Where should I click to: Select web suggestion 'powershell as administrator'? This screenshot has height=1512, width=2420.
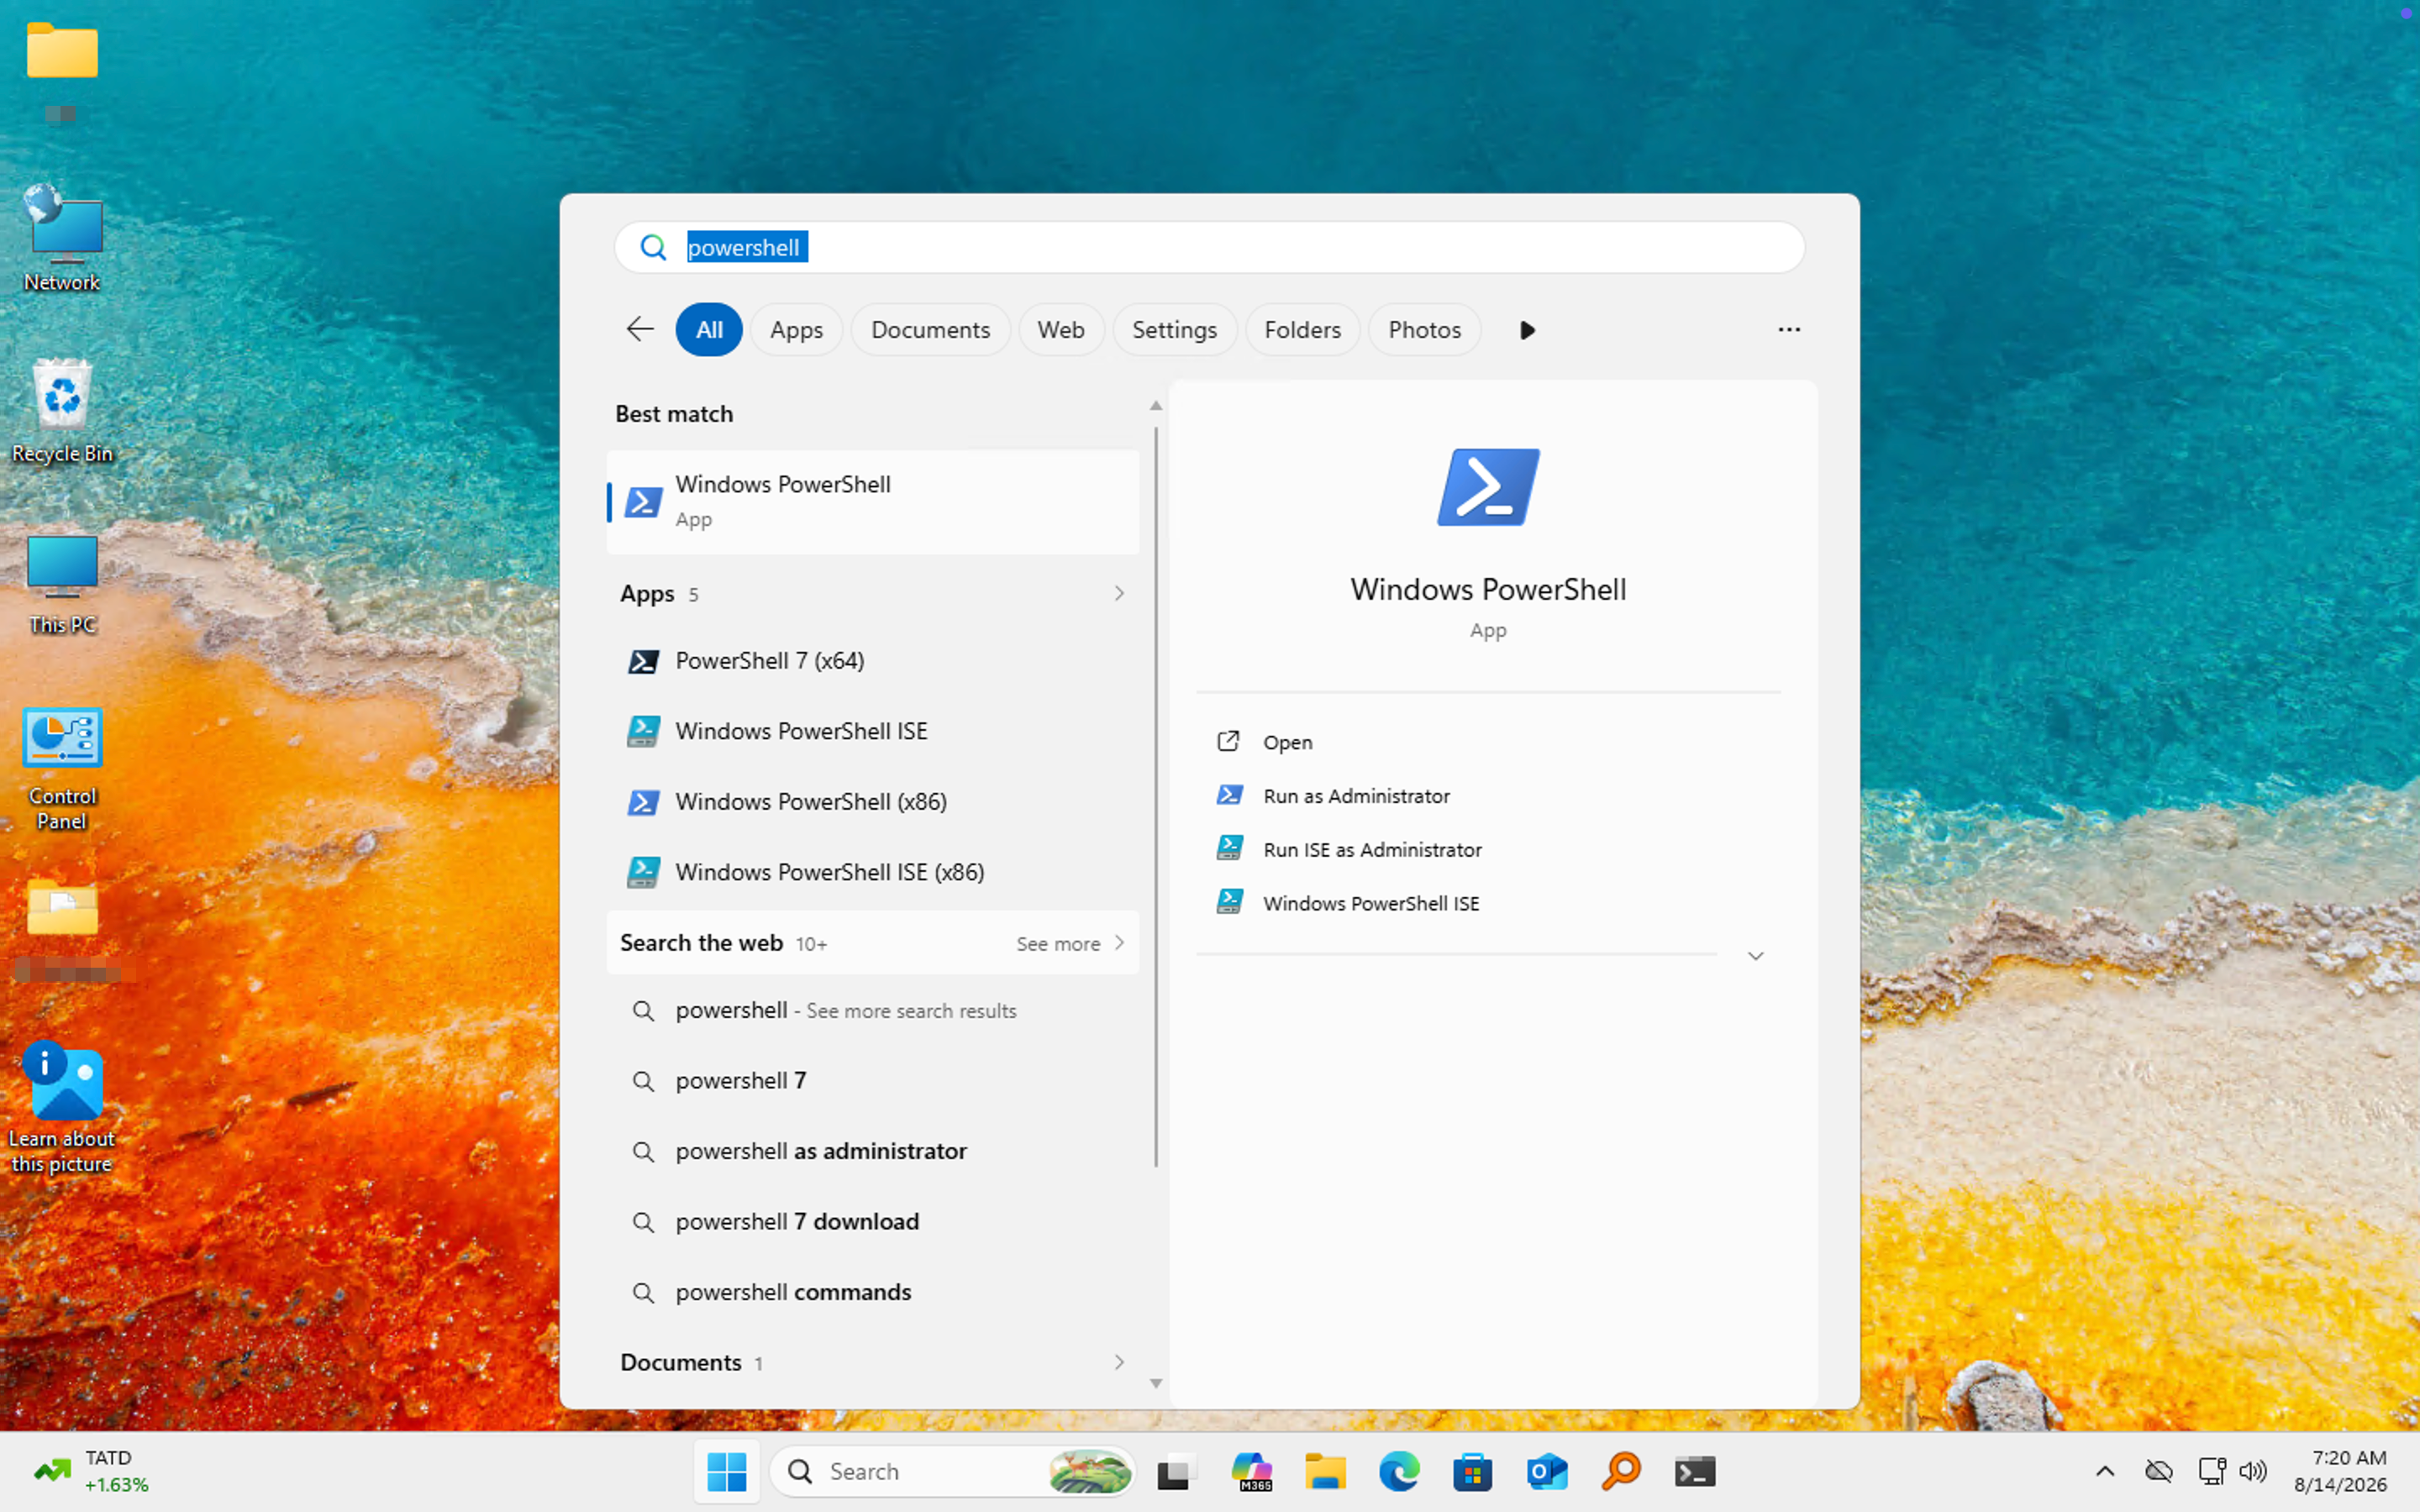tap(872, 1151)
